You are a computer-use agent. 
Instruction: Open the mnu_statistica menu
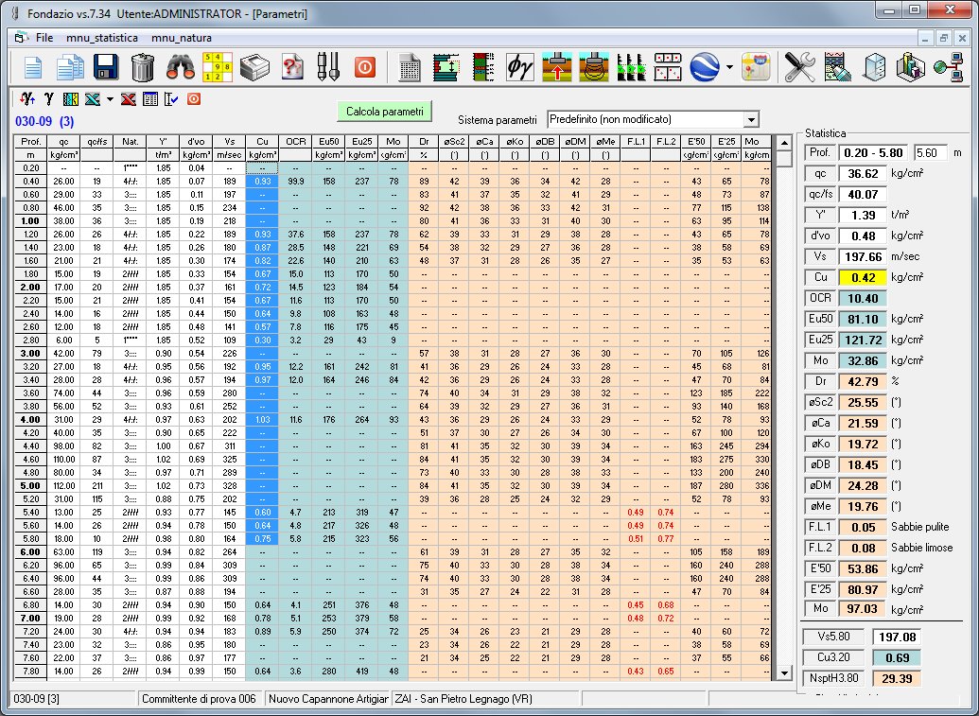pyautogui.click(x=102, y=38)
